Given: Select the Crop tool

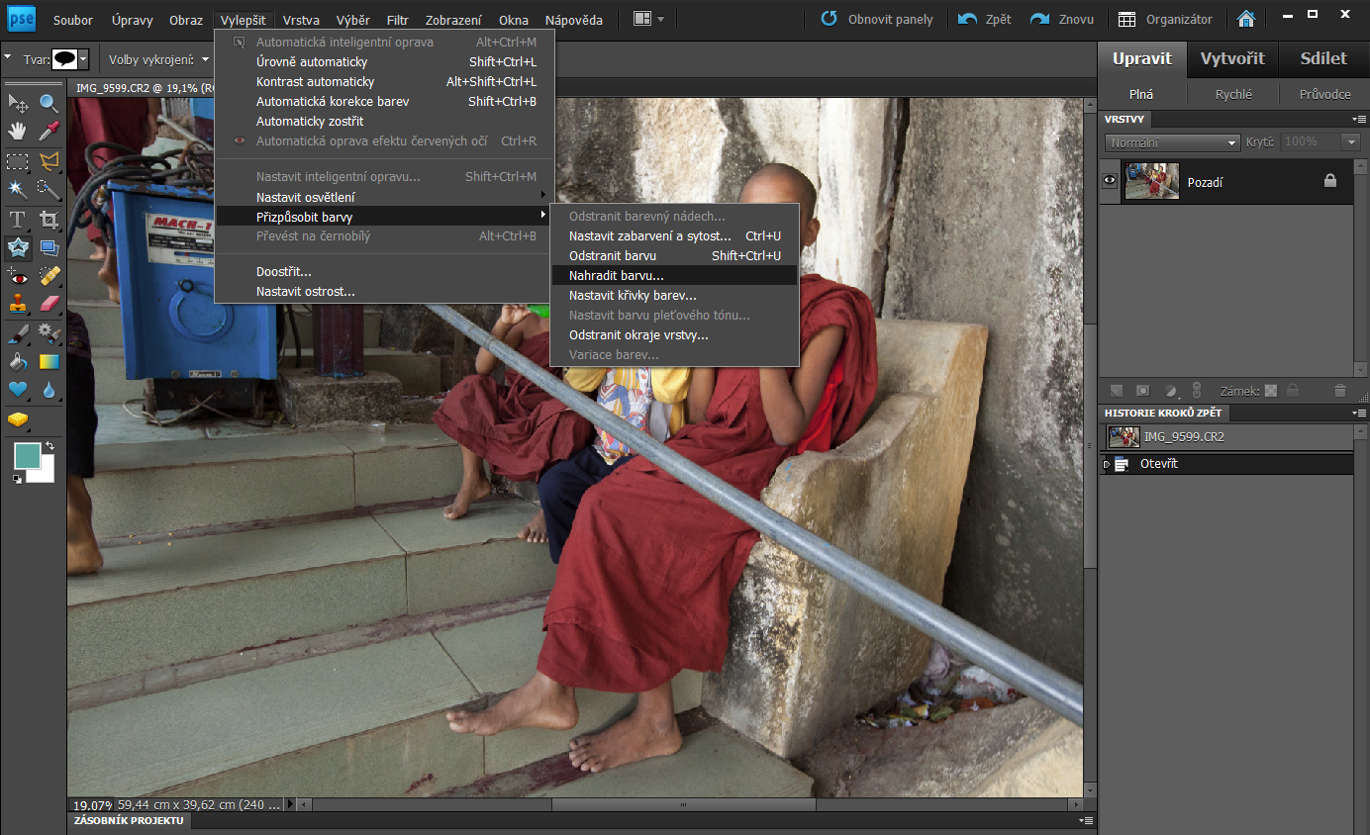Looking at the screenshot, I should (49, 220).
